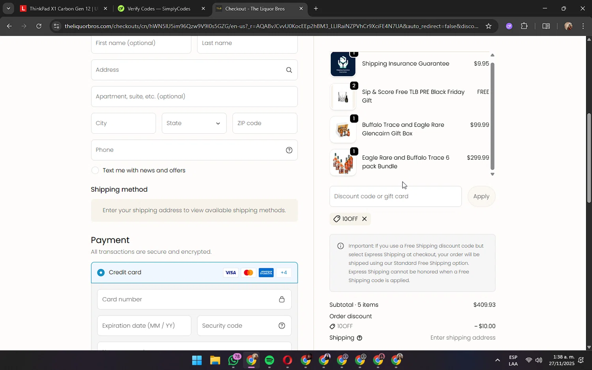Open WhatsApp from the taskbar
This screenshot has width=592, height=370.
234,360
